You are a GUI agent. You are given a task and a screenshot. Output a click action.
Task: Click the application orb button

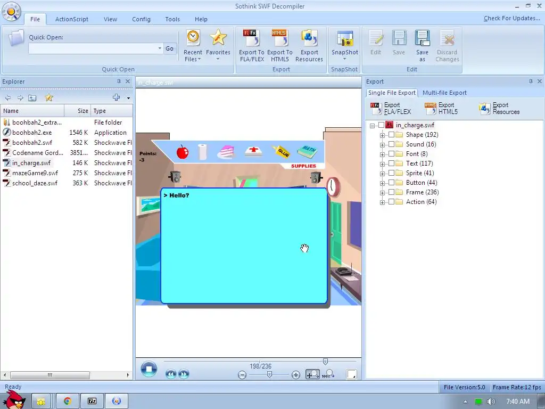[11, 11]
